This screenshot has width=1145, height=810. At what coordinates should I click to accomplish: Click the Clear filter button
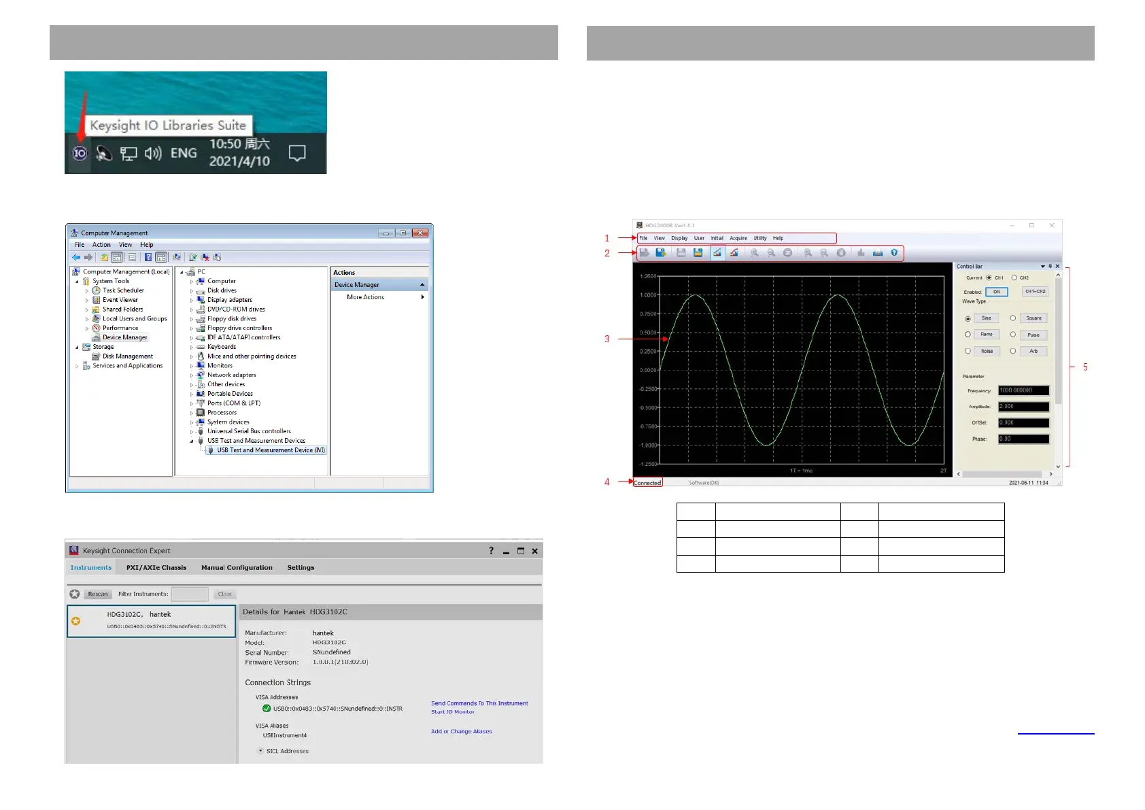224,594
